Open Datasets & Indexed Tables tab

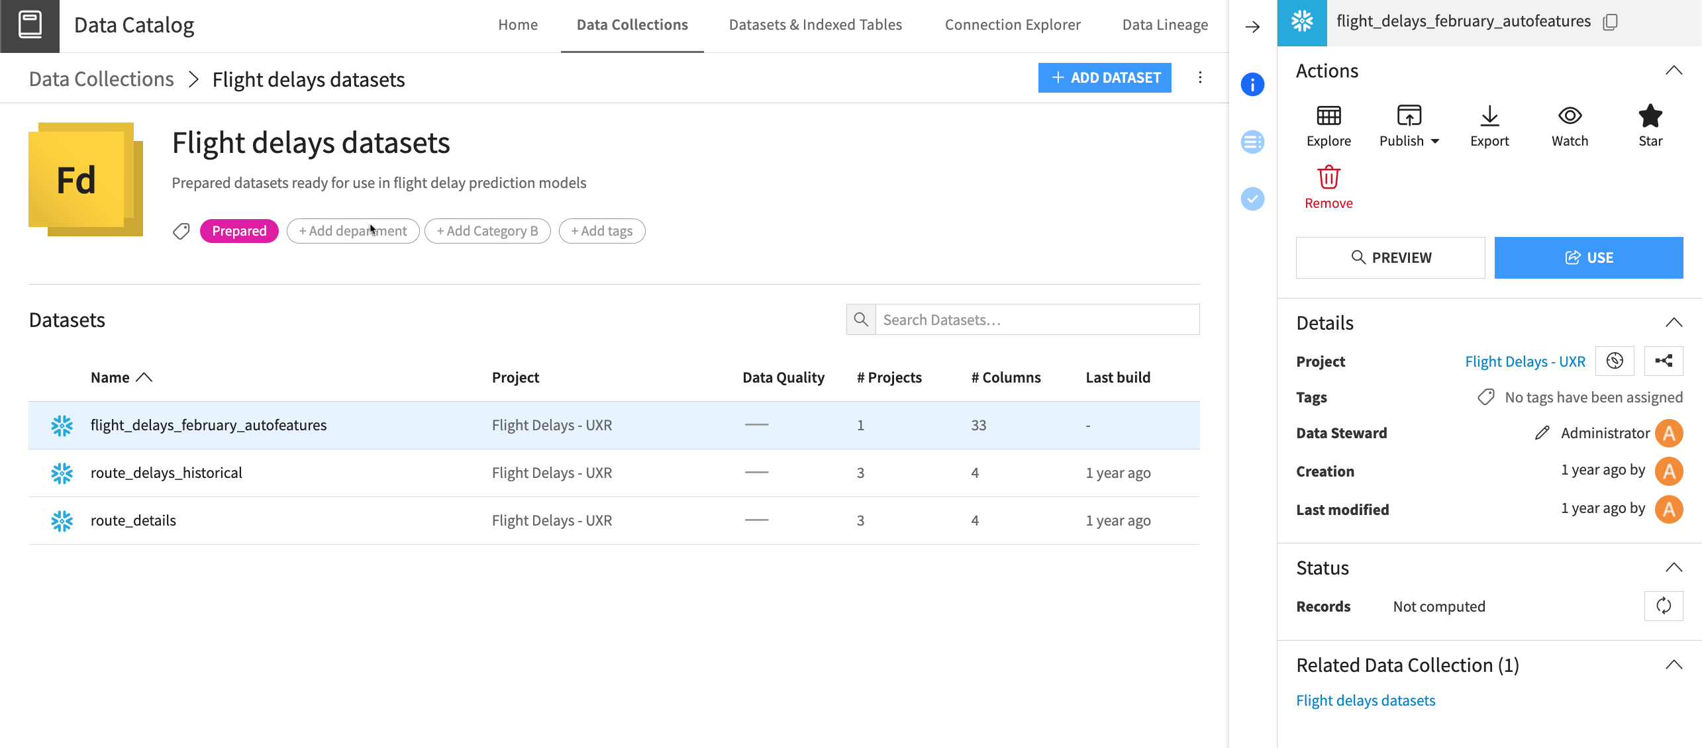pos(815,25)
